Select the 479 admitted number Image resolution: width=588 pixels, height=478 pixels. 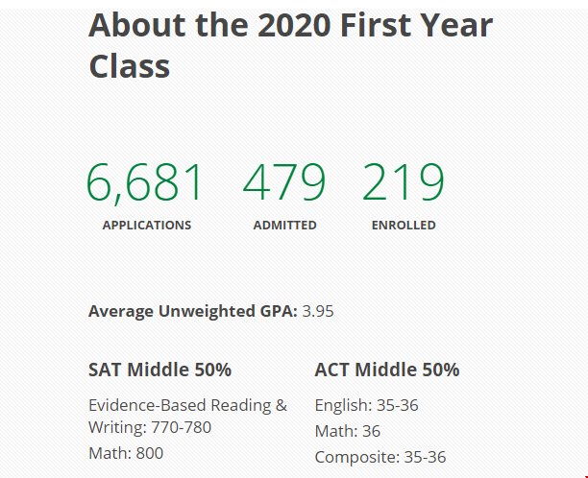284,182
